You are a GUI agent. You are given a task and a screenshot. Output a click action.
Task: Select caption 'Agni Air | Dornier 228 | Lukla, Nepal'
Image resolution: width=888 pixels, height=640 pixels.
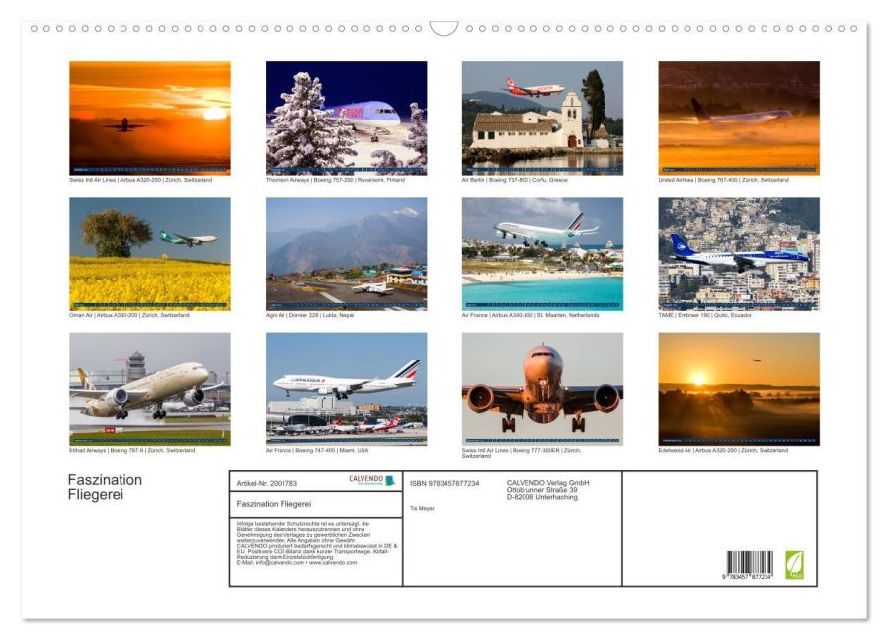pyautogui.click(x=310, y=315)
